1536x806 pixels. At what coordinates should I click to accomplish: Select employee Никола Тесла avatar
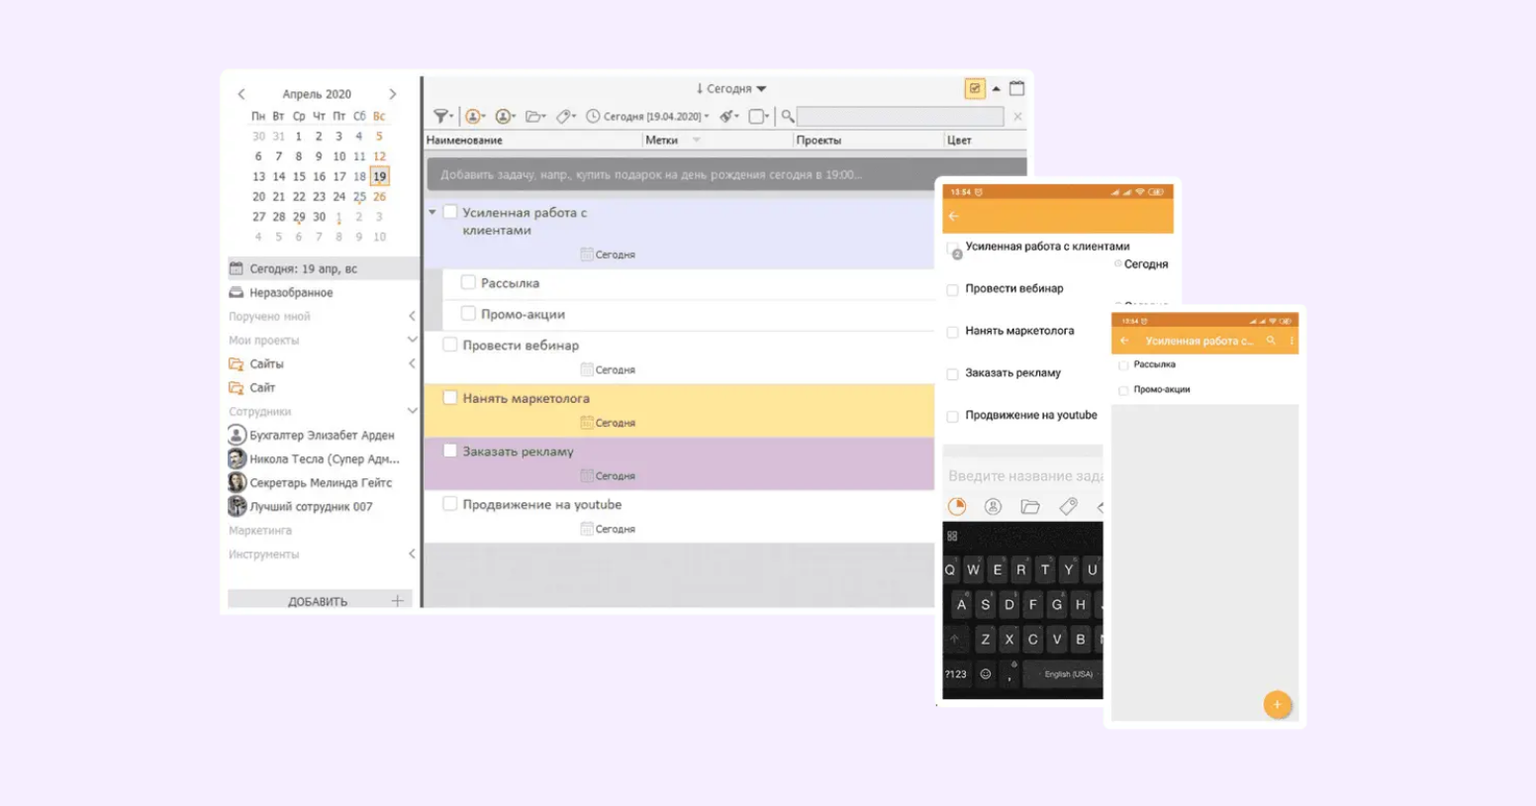click(x=238, y=458)
